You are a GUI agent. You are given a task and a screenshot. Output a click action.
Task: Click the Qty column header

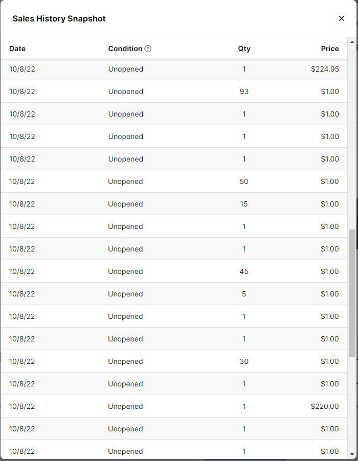coord(244,49)
